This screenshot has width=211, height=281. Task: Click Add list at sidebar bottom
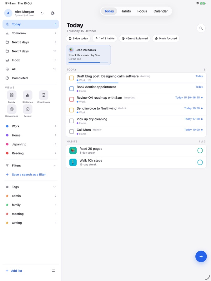tap(14, 271)
